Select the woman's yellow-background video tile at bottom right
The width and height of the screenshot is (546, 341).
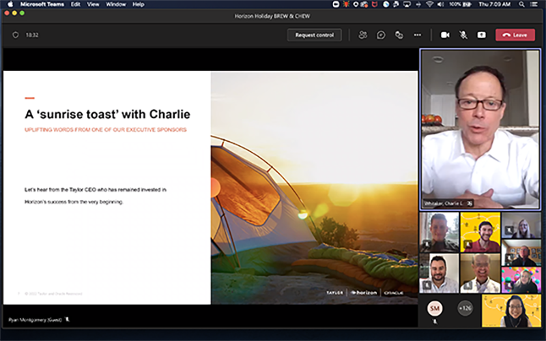pos(511,310)
